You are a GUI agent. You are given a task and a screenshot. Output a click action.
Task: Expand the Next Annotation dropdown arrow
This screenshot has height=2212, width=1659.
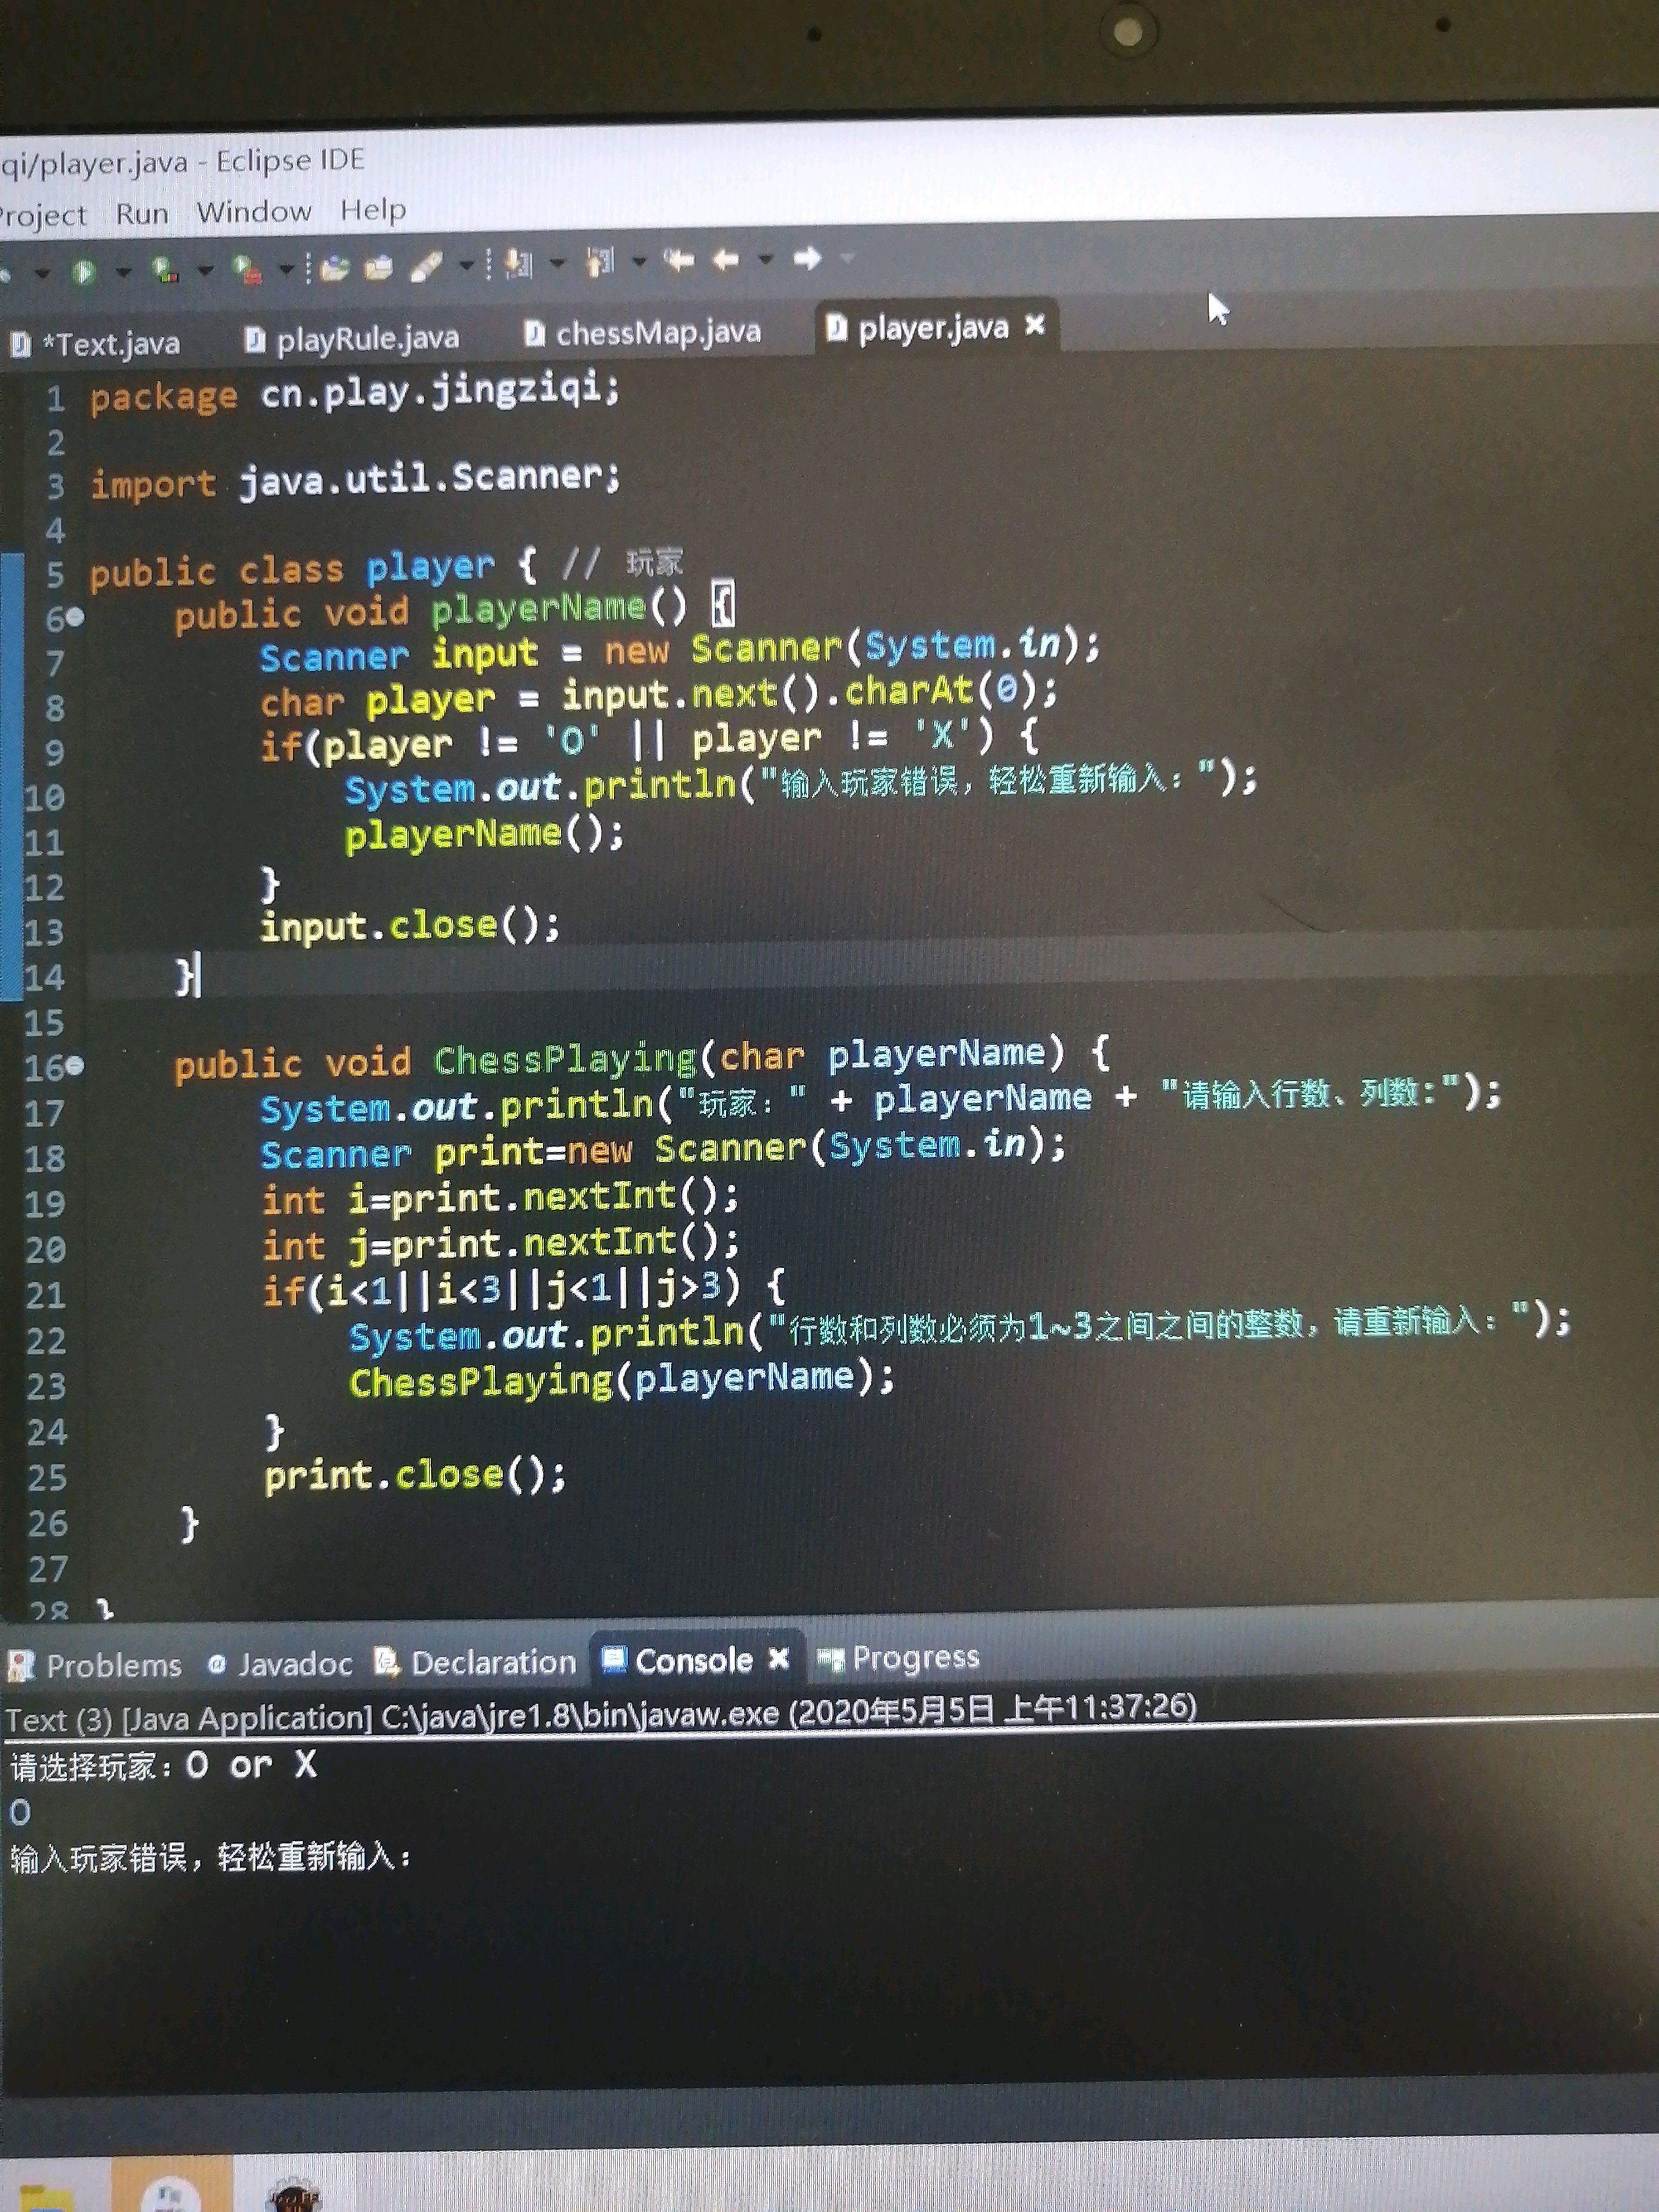tap(557, 263)
